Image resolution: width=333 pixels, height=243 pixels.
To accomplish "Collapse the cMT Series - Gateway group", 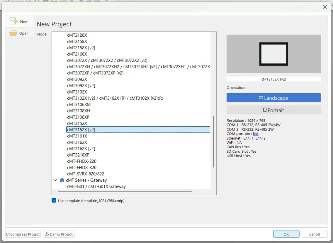I will (x=55, y=180).
